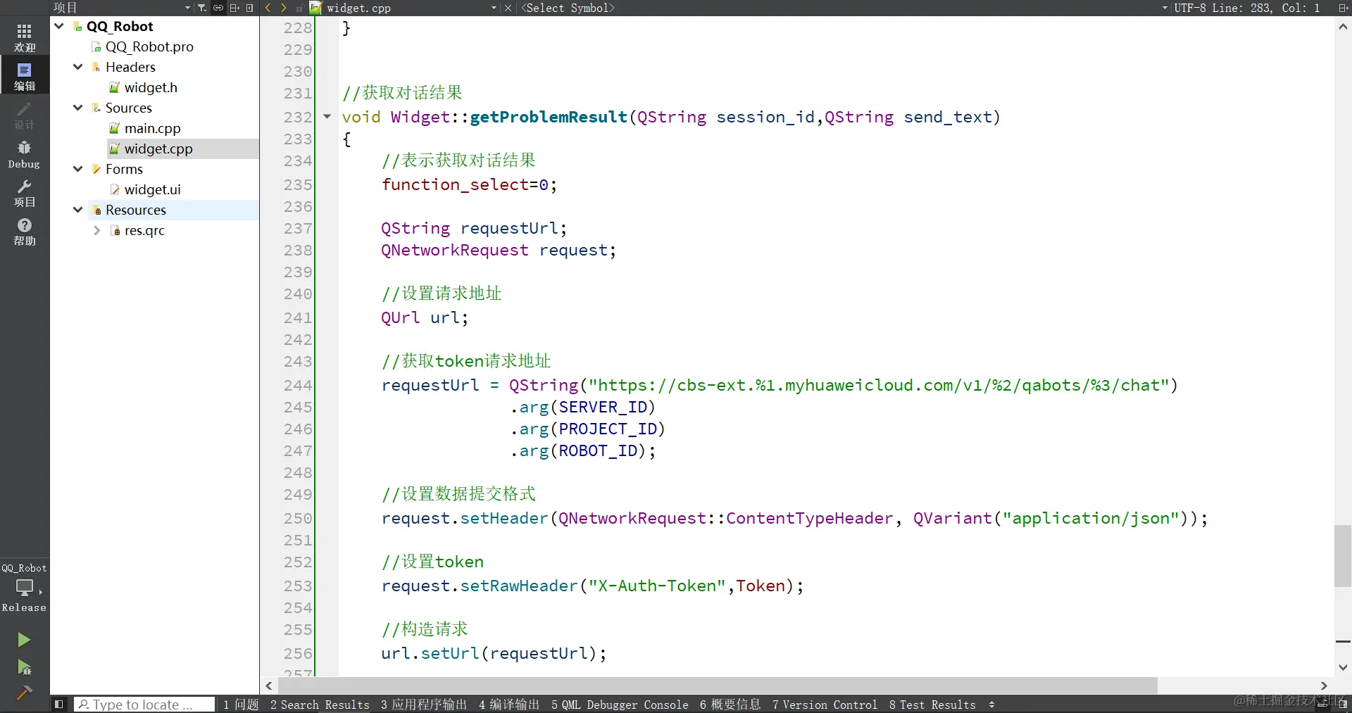This screenshot has height=713, width=1352.
Task: Run the project with green play button
Action: [24, 640]
